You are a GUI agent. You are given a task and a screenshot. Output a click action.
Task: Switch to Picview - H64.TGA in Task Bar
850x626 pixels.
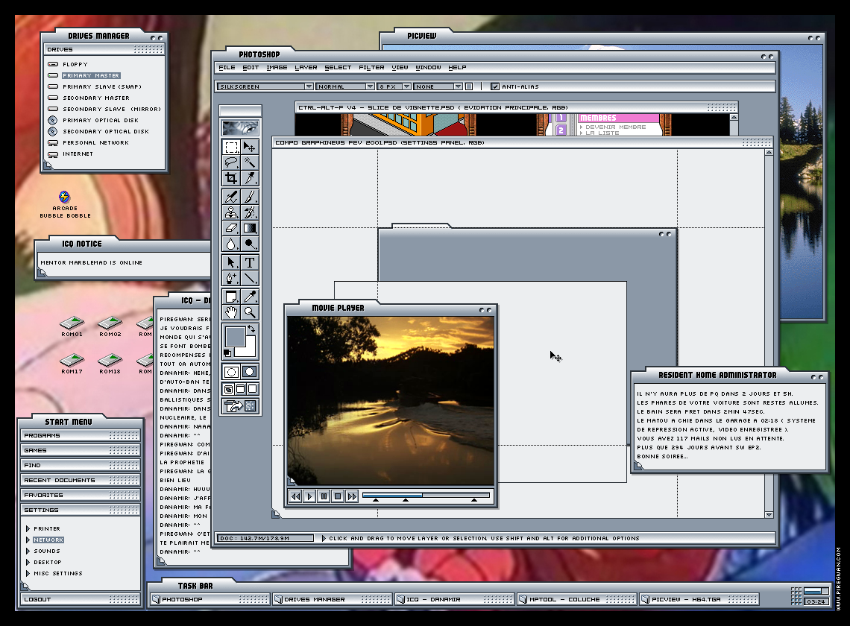coord(699,599)
